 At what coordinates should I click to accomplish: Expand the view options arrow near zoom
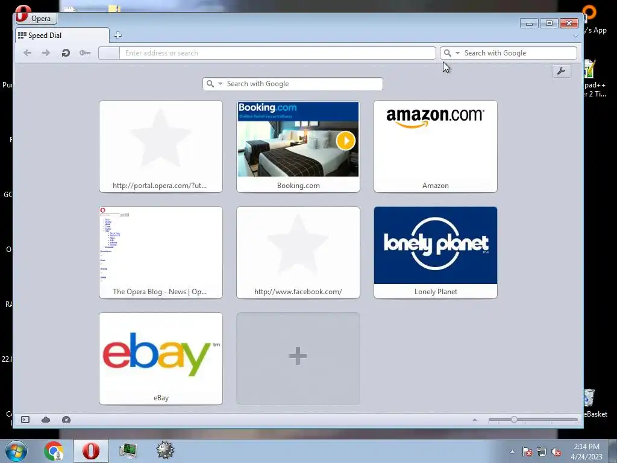pos(475,420)
